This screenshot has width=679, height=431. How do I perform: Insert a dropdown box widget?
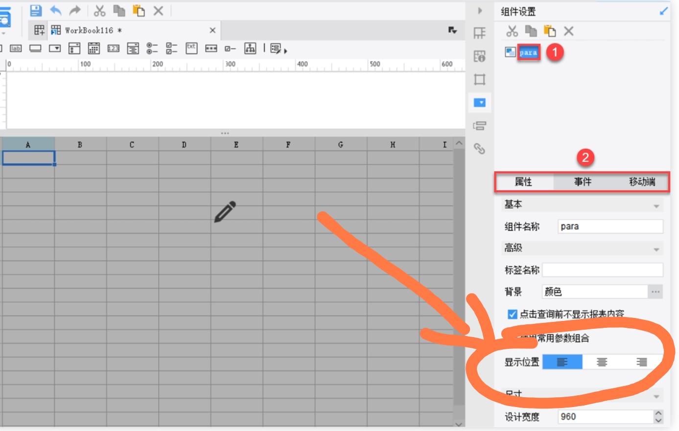(x=55, y=48)
